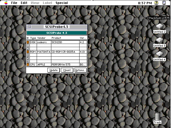Select the 4.2 version cell

83,42
